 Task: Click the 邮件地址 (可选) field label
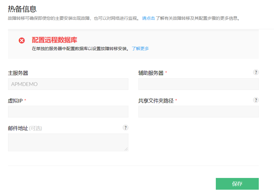(x=25, y=128)
